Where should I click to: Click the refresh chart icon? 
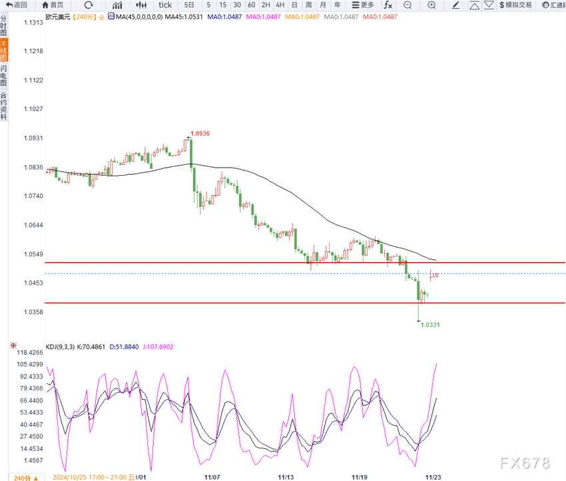89,5
